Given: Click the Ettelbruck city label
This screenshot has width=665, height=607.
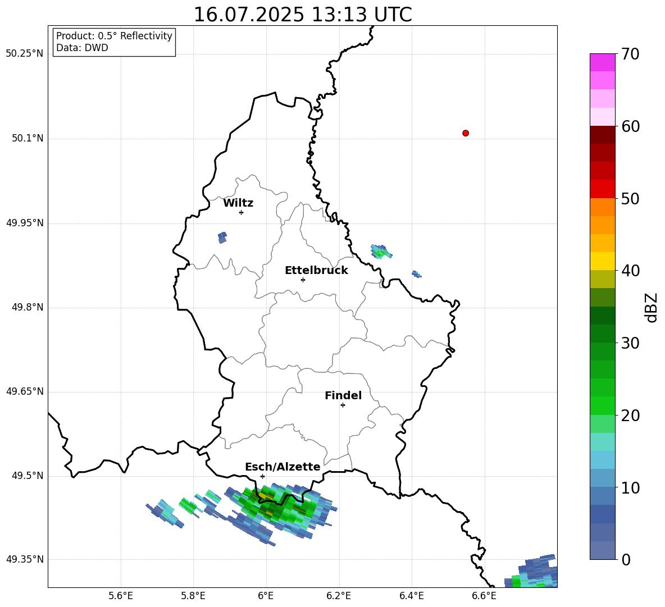Looking at the screenshot, I should (x=316, y=271).
